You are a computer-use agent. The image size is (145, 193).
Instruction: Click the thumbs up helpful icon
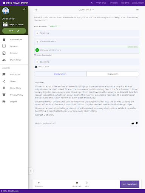[133, 123]
